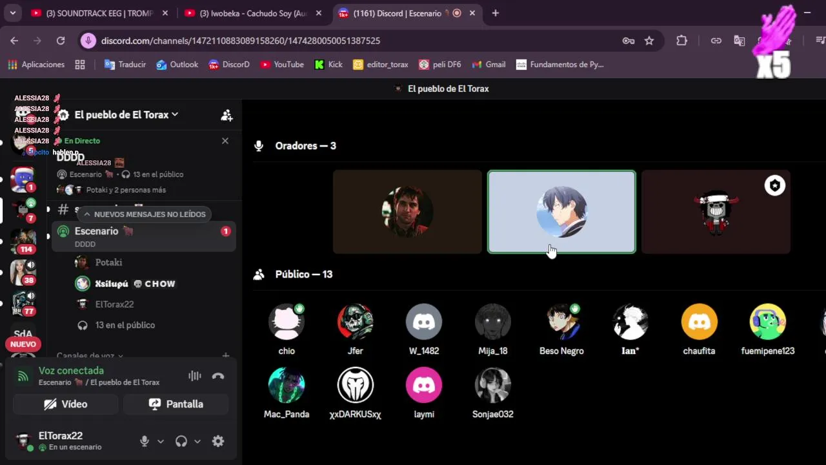Click the saved passwords key icon
The width and height of the screenshot is (826, 465).
coord(629,41)
